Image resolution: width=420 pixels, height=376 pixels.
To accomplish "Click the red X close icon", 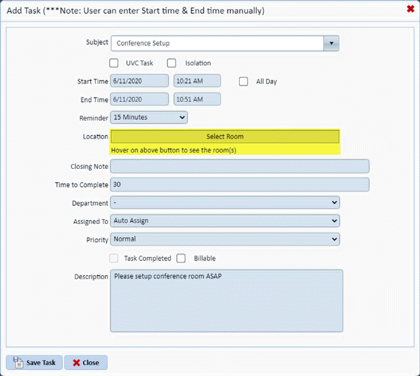I will (x=410, y=9).
